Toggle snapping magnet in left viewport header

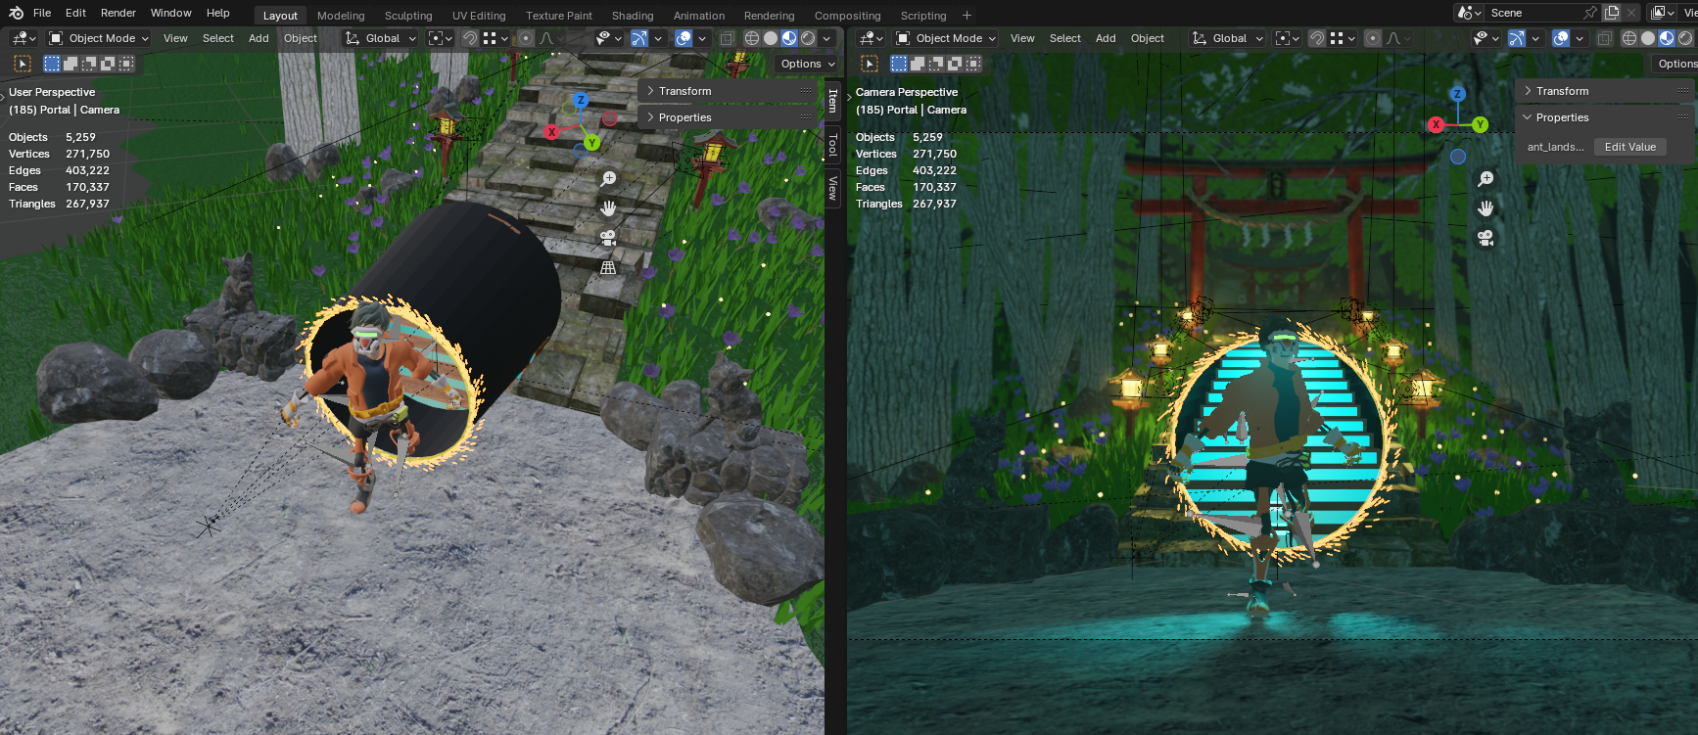[470, 38]
